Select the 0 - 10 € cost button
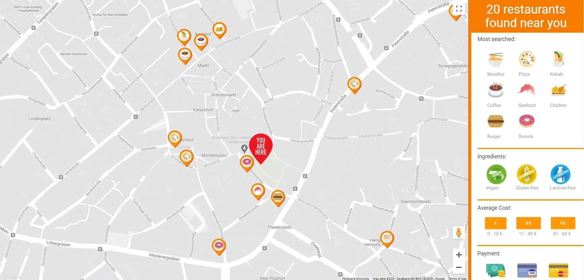This screenshot has width=584, height=280. click(x=496, y=223)
